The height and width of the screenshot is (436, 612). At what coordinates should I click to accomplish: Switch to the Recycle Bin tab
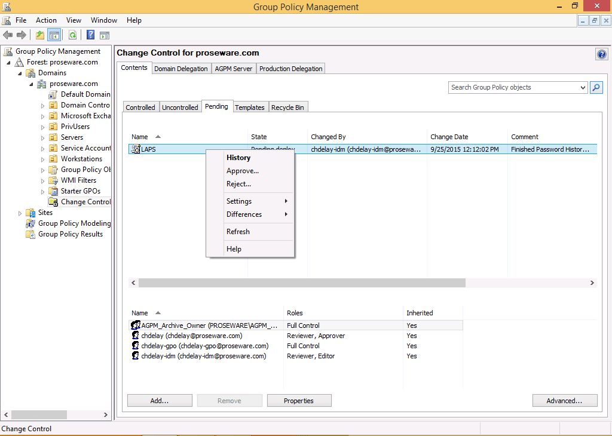pos(287,108)
